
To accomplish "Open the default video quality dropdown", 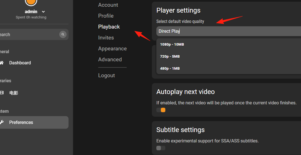I will pos(229,31).
